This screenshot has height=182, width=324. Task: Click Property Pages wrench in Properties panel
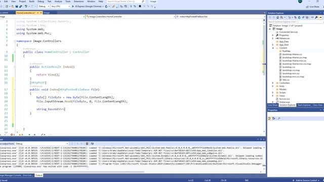point(279,118)
